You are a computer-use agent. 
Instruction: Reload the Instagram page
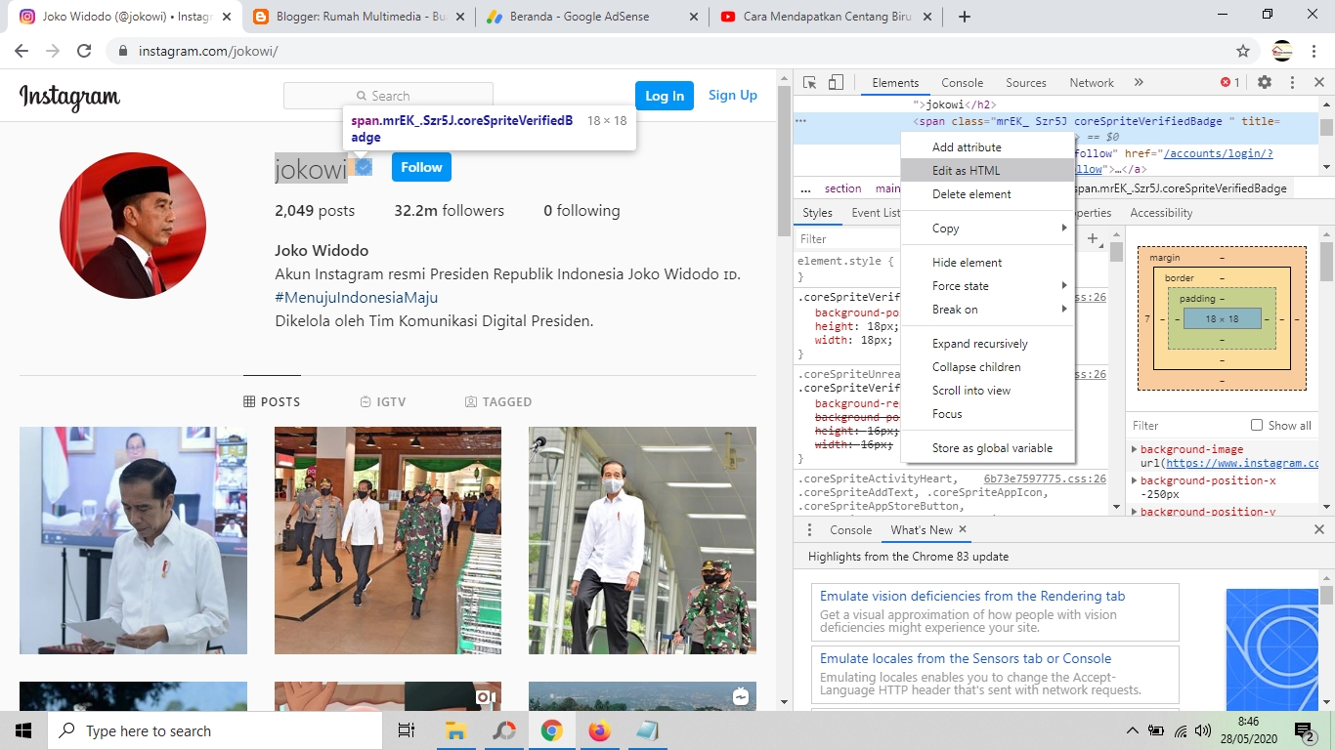84,51
